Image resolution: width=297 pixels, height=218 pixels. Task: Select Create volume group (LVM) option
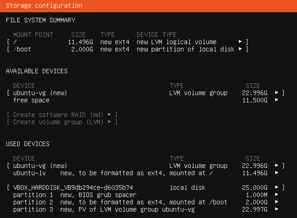pyautogui.click(x=62, y=122)
